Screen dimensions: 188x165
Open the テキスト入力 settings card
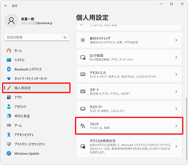(129, 74)
